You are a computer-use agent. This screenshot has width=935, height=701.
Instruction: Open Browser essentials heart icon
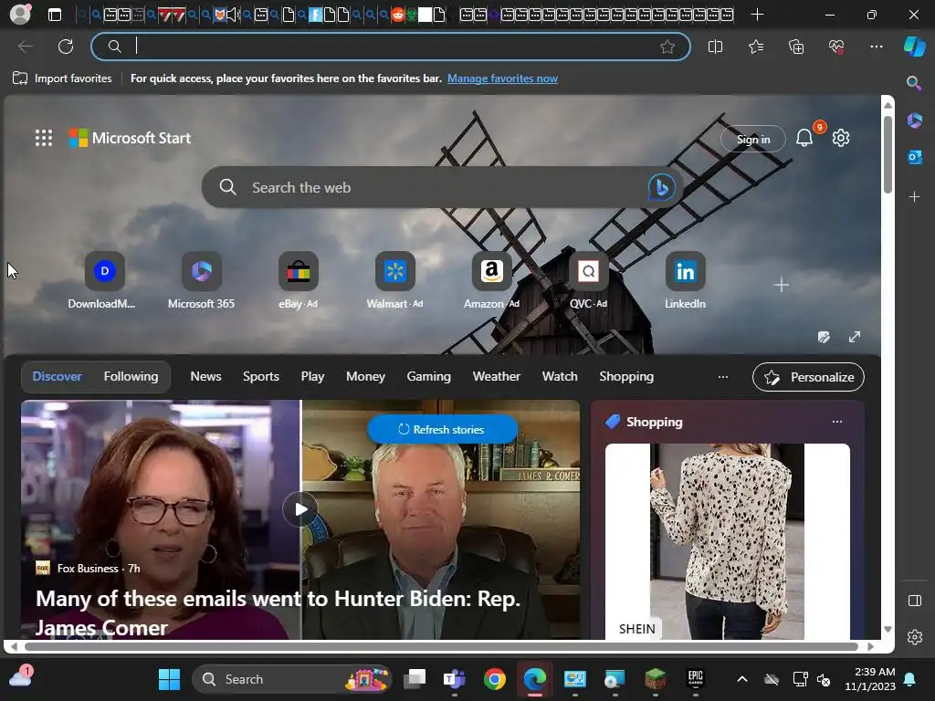836,47
